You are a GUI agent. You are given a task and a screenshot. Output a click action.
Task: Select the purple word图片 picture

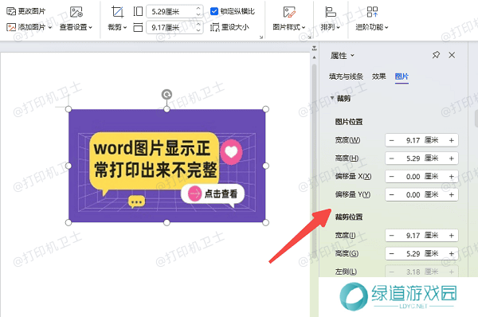point(167,166)
